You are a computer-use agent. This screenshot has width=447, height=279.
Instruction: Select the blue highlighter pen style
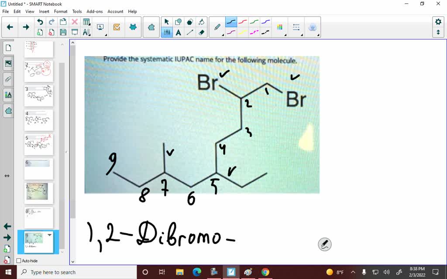[231, 21]
